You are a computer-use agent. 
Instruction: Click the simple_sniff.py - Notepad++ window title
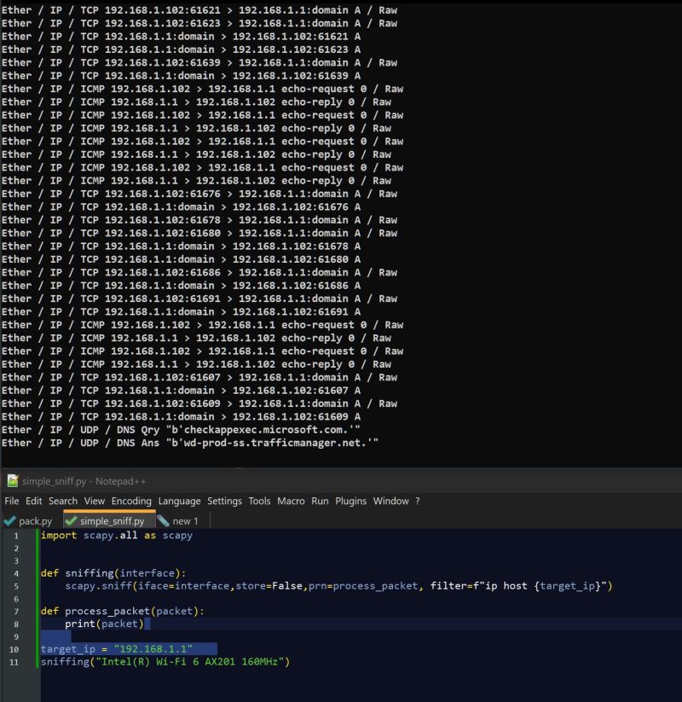[x=84, y=481]
